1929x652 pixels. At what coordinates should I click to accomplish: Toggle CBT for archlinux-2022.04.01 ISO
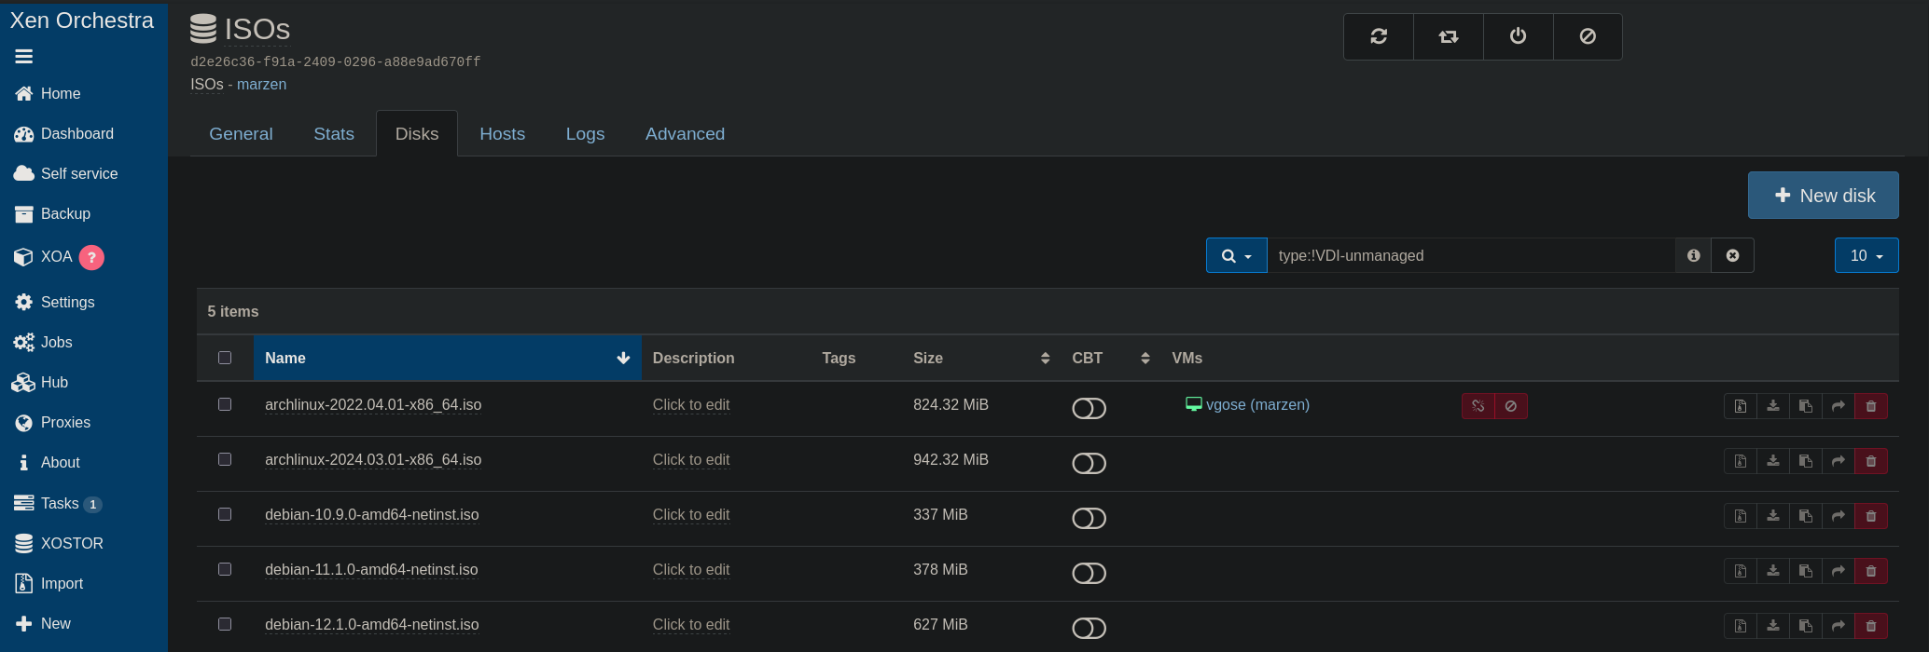click(x=1089, y=408)
